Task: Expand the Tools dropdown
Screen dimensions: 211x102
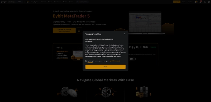Action: tap(65, 2)
